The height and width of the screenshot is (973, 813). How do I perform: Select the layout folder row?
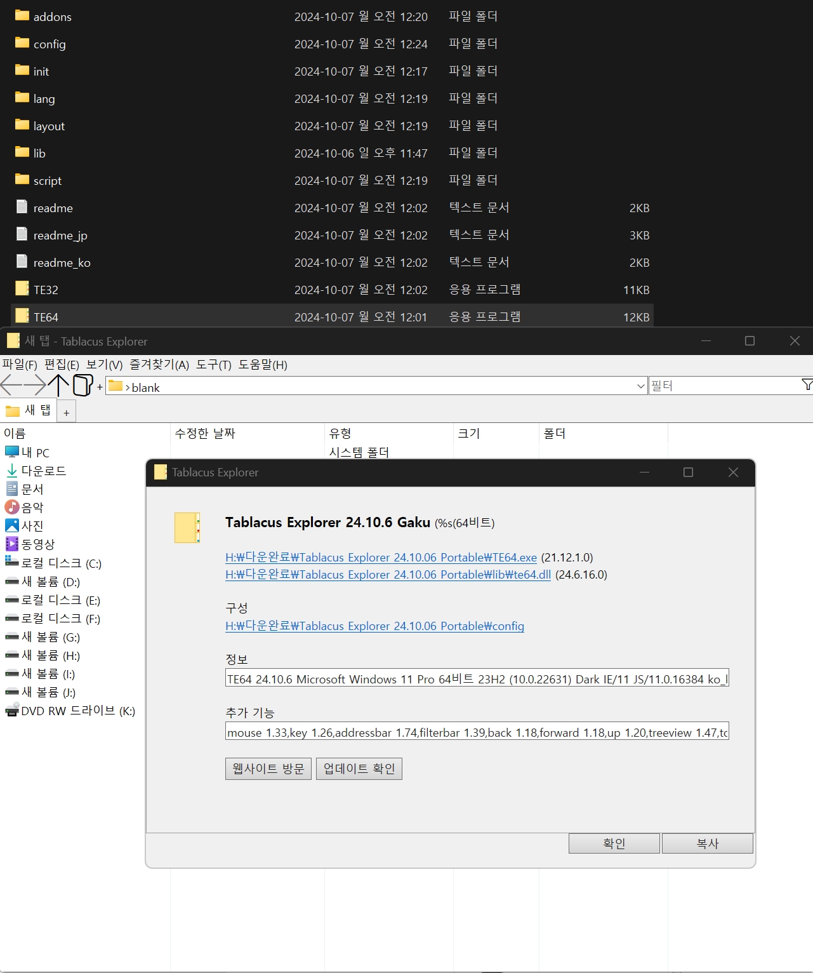click(333, 125)
